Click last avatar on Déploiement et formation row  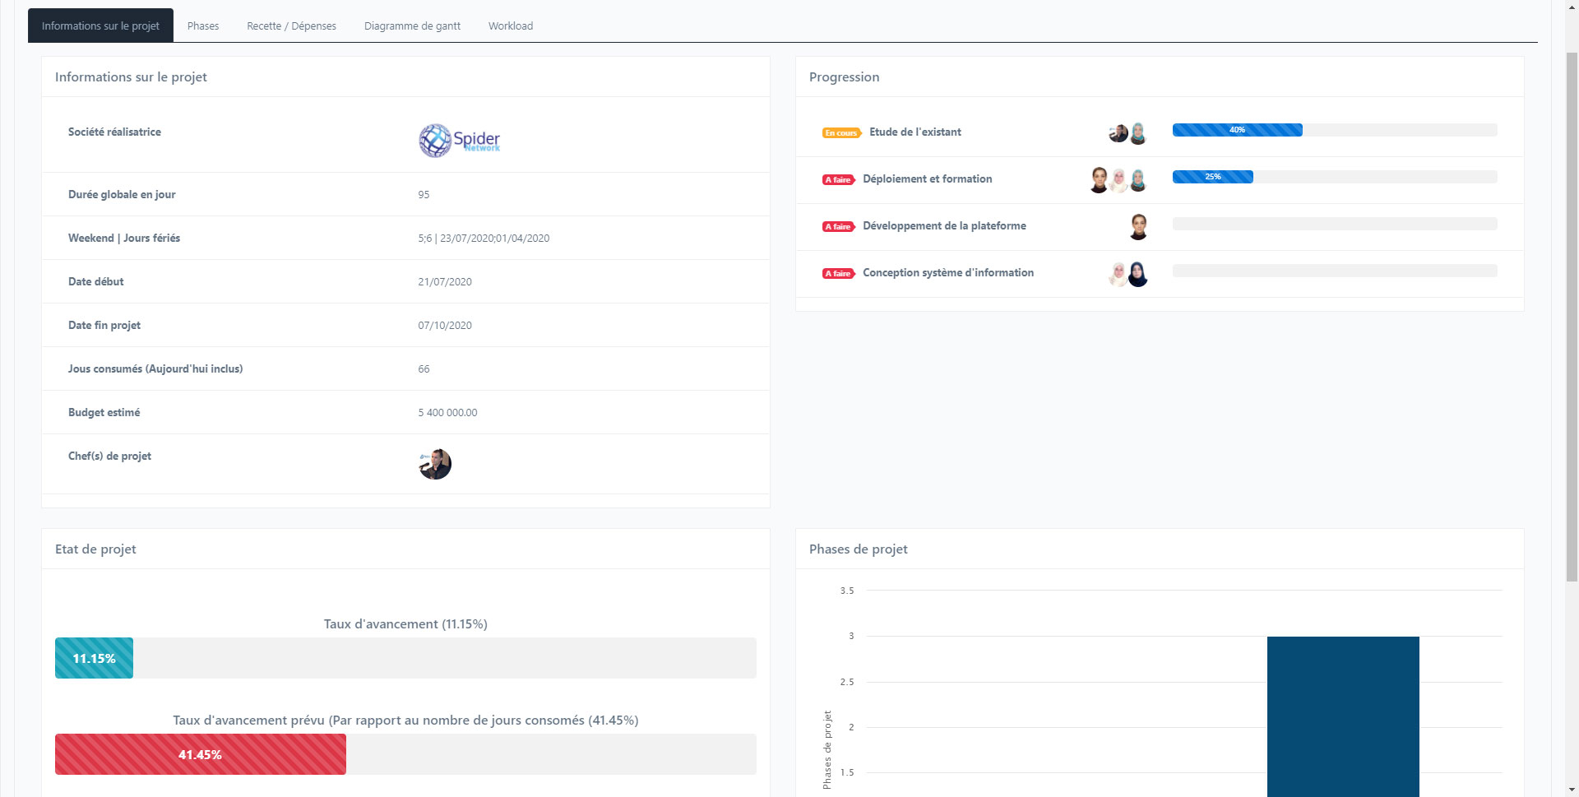pyautogui.click(x=1138, y=179)
